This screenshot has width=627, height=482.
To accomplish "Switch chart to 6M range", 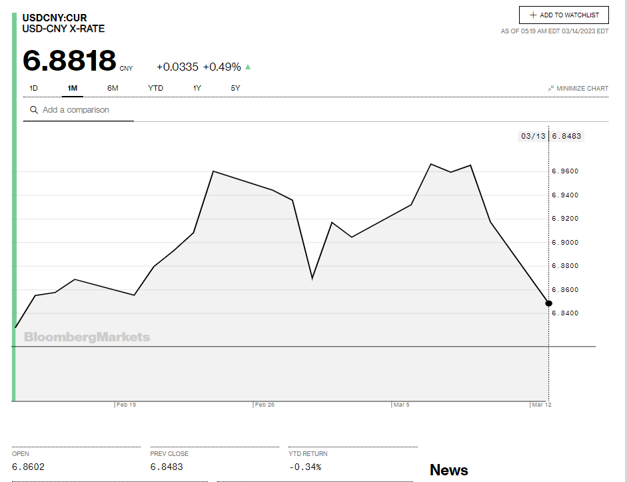I will point(113,88).
